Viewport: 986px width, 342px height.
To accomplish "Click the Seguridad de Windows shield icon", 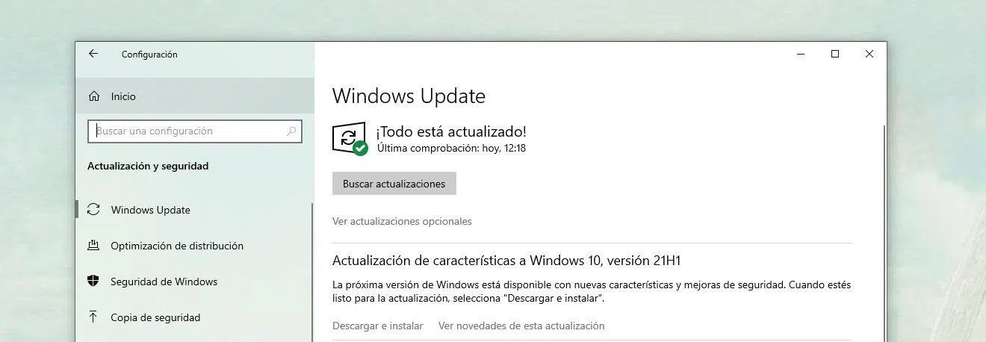I will pos(93,282).
